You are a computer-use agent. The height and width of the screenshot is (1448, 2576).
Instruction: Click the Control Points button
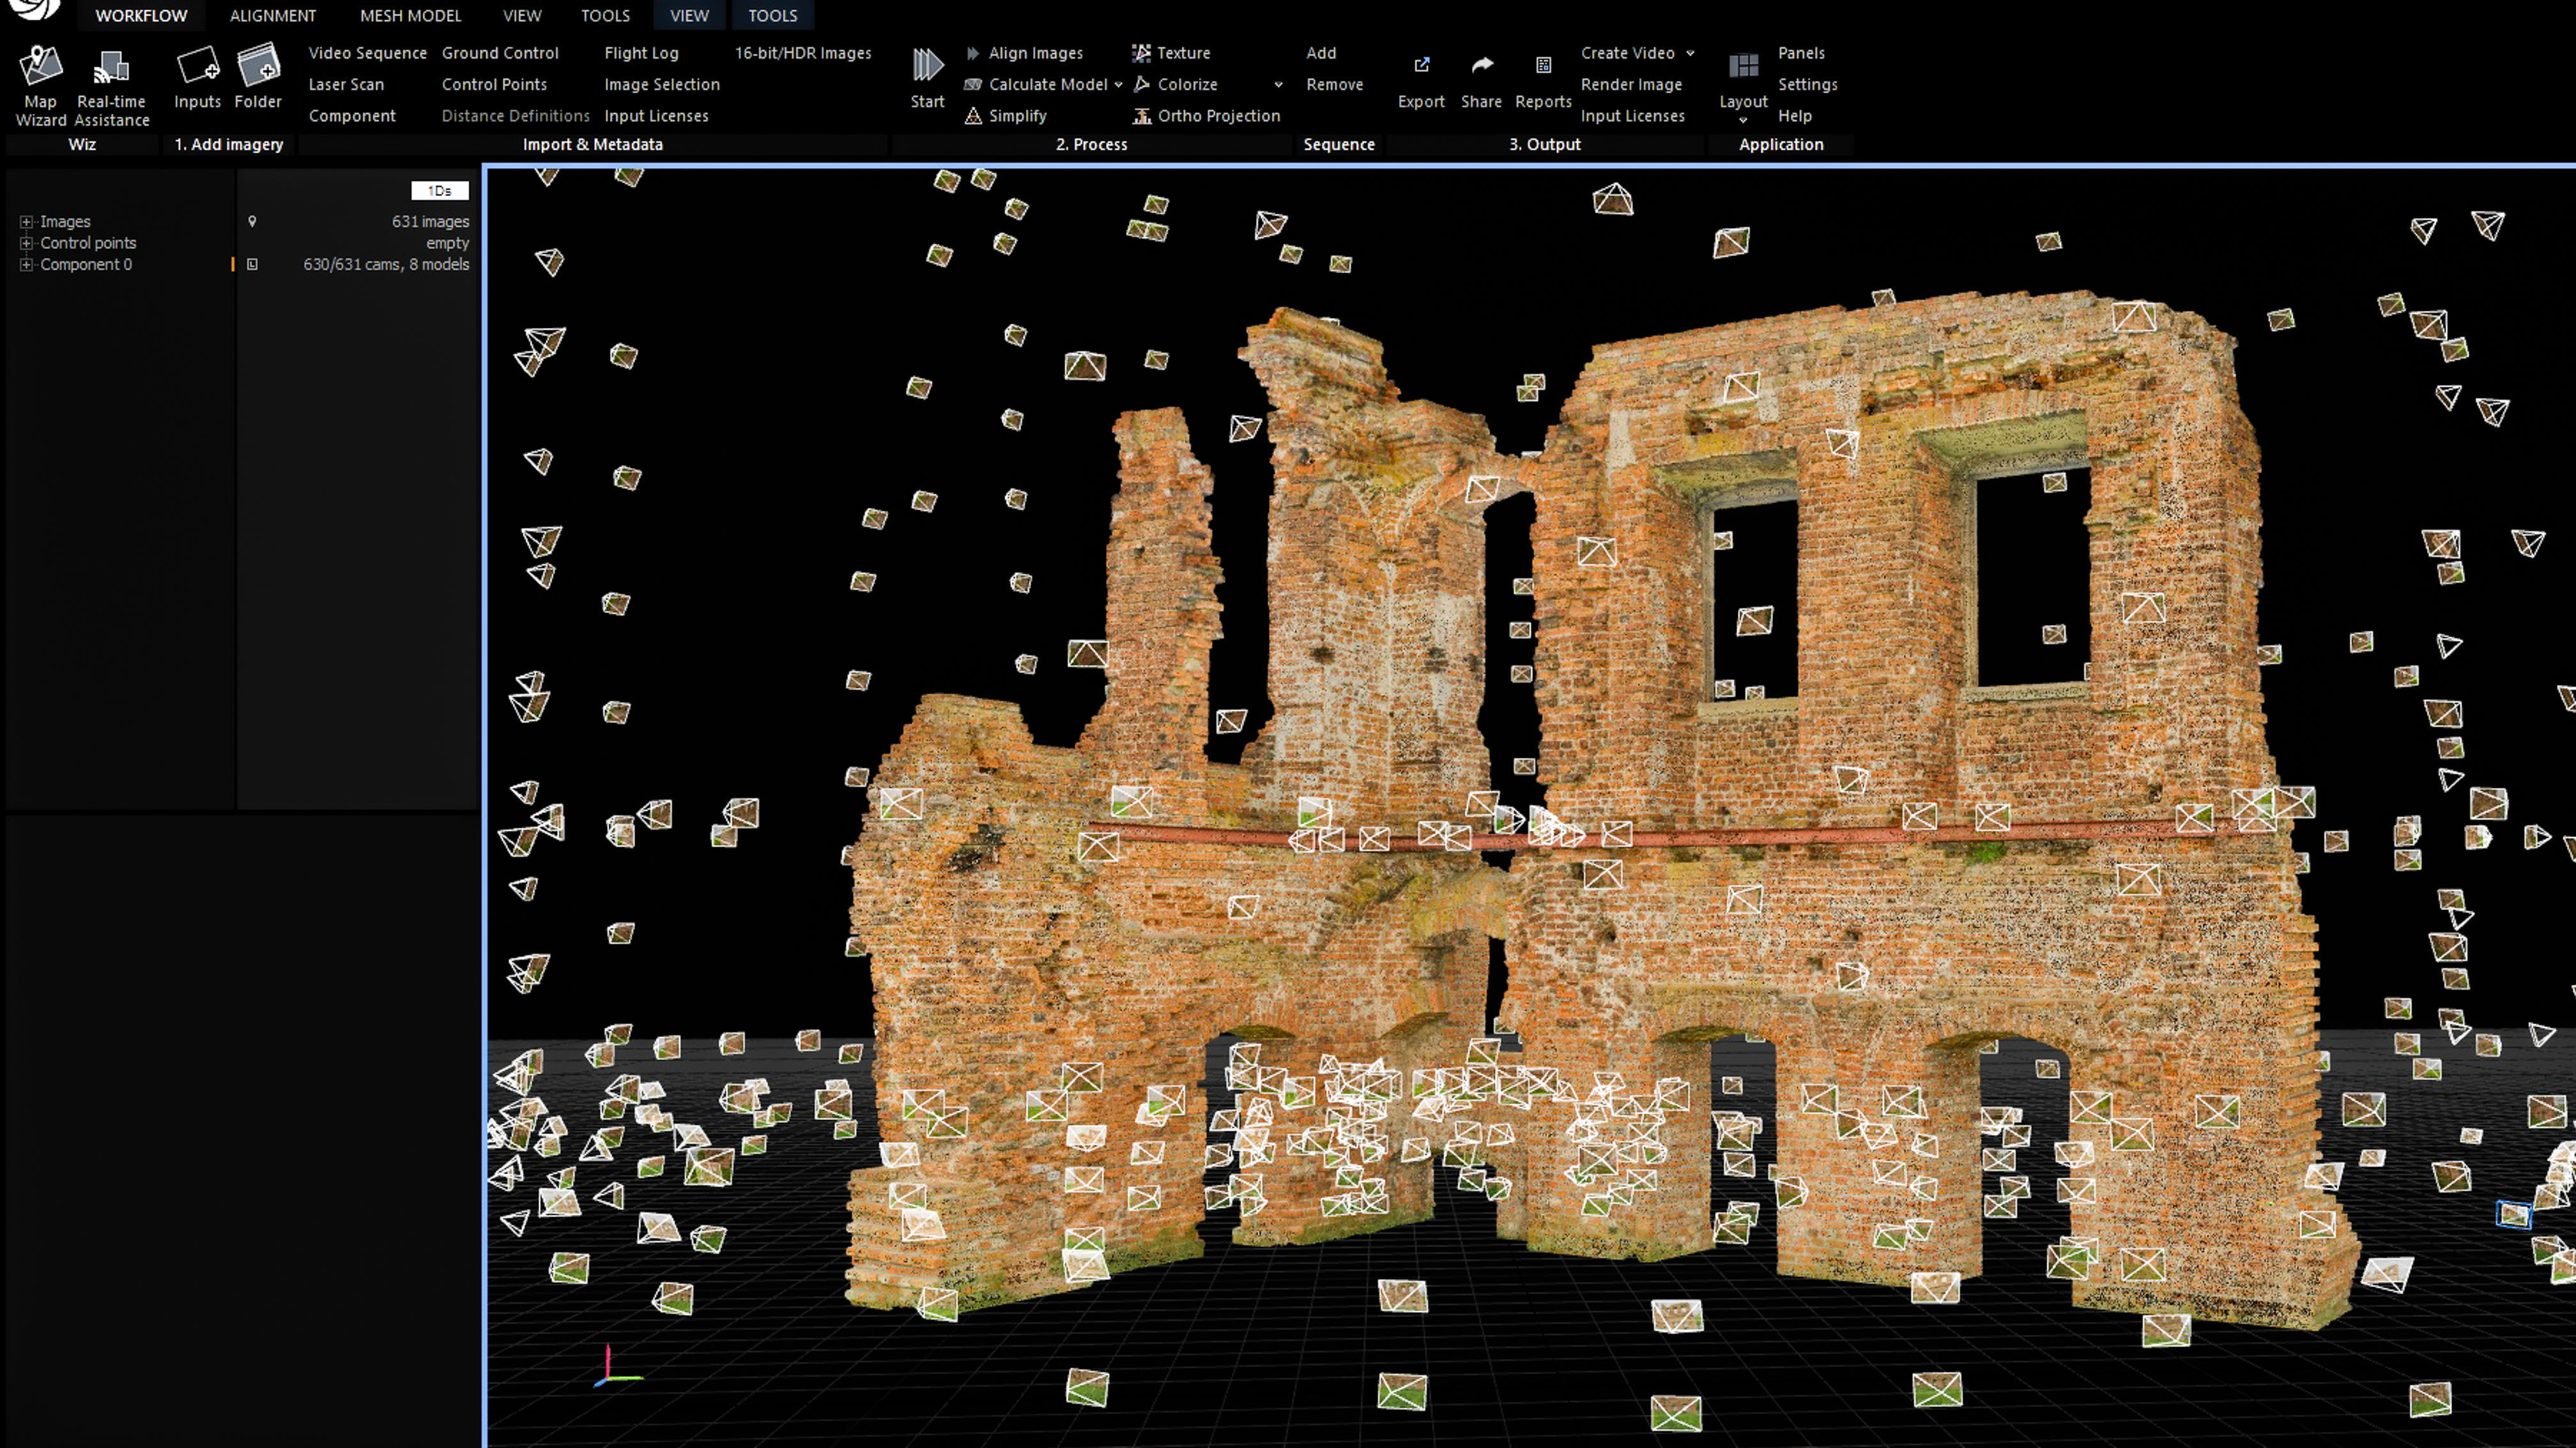pos(494,85)
